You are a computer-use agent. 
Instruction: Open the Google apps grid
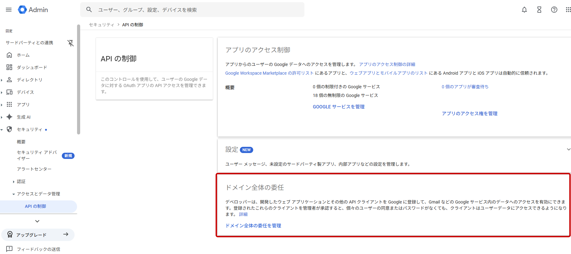[x=568, y=10]
